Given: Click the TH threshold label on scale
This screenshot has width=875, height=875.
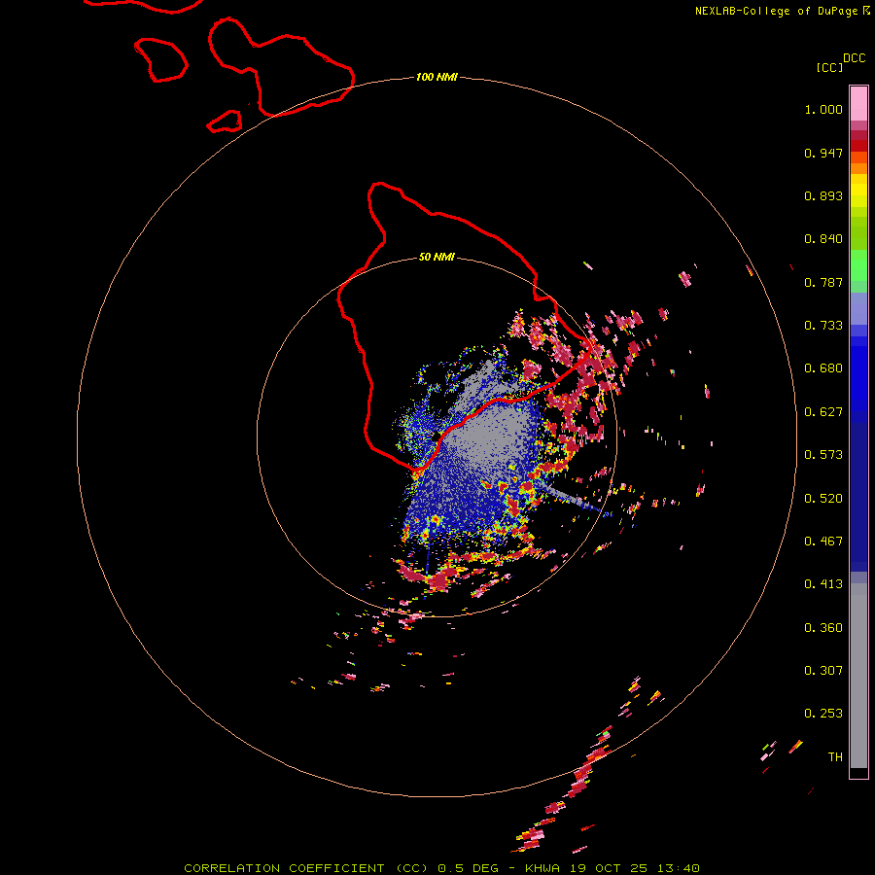Looking at the screenshot, I should (x=835, y=757).
